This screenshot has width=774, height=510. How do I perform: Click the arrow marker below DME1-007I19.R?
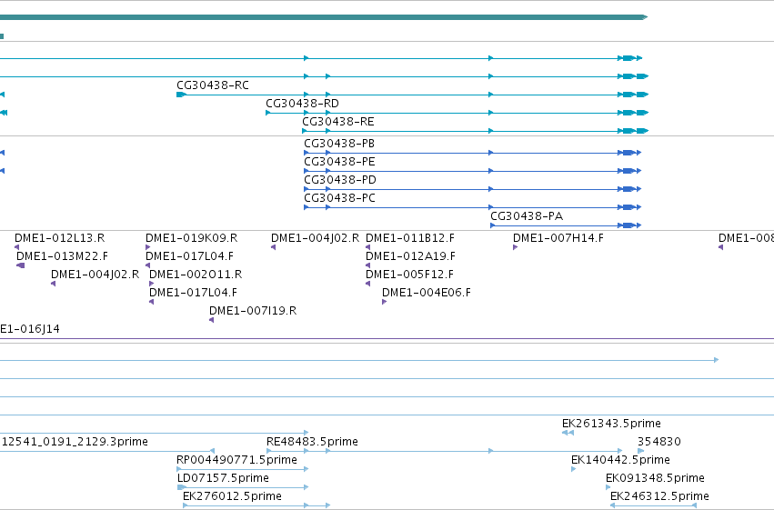point(211,320)
